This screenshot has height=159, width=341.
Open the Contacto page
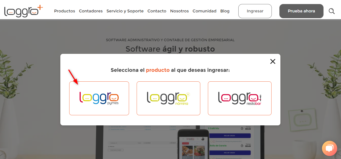(157, 11)
